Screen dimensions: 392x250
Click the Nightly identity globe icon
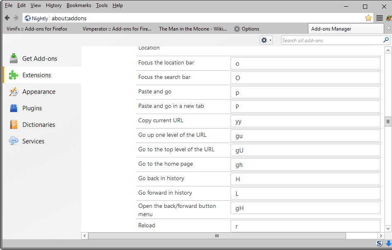tap(27, 18)
